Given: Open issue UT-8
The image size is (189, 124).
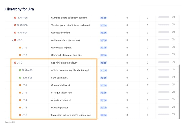Looking at the screenshot, I should click(20, 40).
